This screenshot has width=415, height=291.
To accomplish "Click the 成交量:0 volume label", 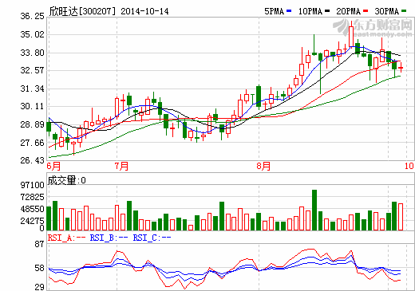I will point(66,180).
